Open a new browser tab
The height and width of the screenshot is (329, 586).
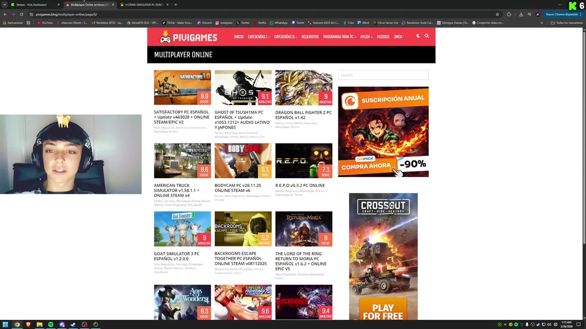(176, 5)
